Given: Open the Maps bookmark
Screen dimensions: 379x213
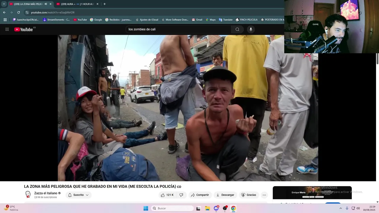Looking at the screenshot, I should (x=211, y=20).
